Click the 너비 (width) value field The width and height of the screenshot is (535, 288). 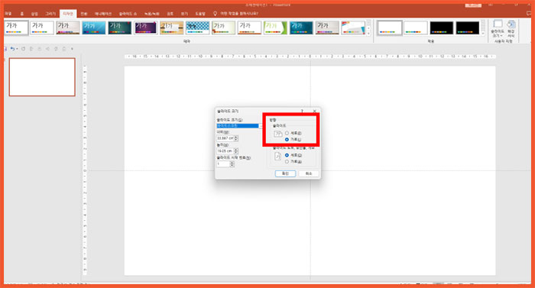tap(225, 138)
